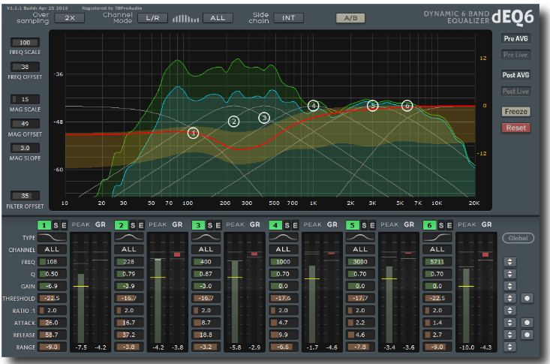
Task: Click the round link button in the RELEASE row
Action: (x=527, y=335)
